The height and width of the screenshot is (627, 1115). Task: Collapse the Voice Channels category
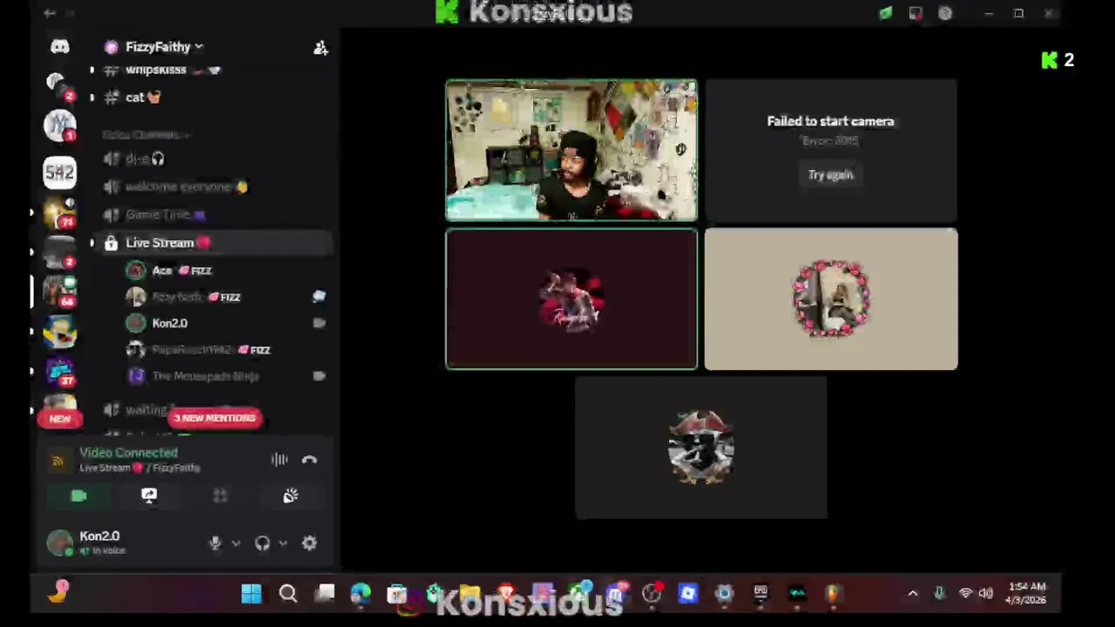tap(145, 134)
